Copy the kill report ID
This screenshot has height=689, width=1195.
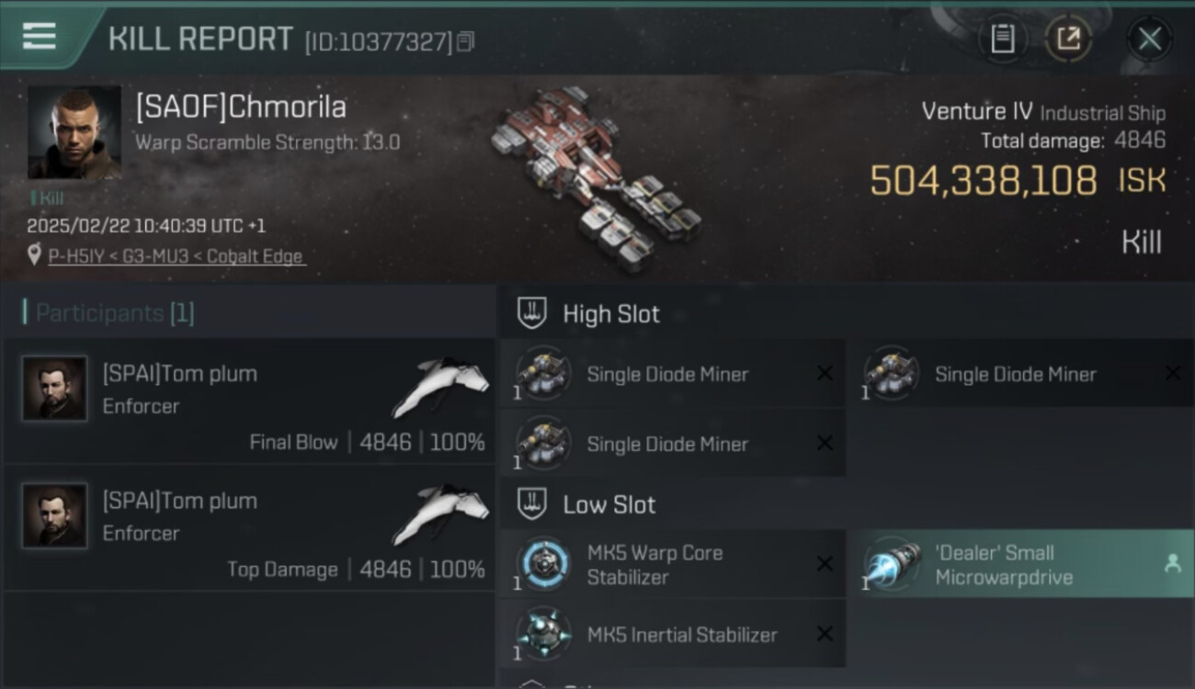(x=465, y=41)
